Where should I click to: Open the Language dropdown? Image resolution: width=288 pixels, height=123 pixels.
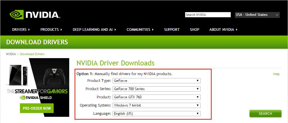[x=156, y=114]
